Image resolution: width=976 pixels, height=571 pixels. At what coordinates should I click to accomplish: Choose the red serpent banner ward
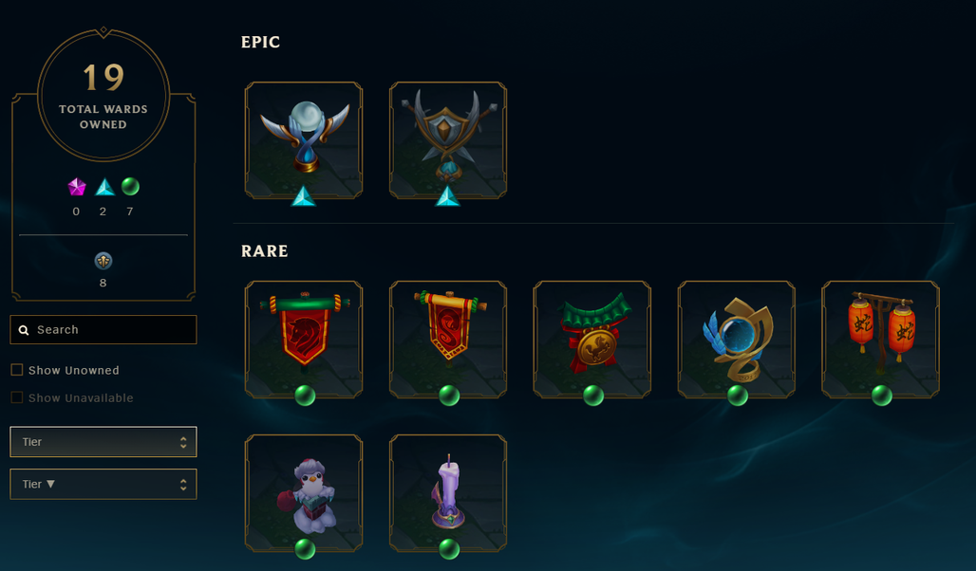(x=448, y=339)
